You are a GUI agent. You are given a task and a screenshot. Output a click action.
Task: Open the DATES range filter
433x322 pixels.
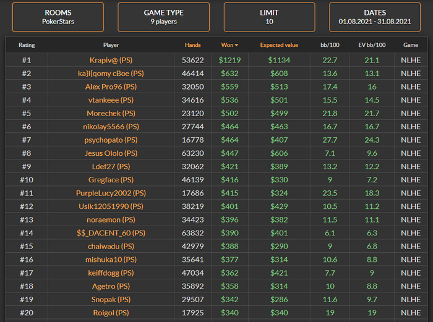[375, 17]
